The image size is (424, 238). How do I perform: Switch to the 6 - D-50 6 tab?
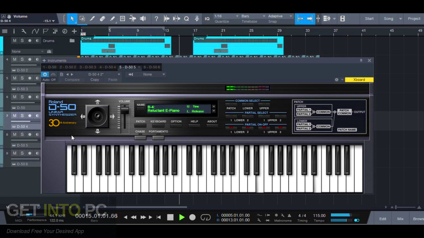(x=152, y=67)
